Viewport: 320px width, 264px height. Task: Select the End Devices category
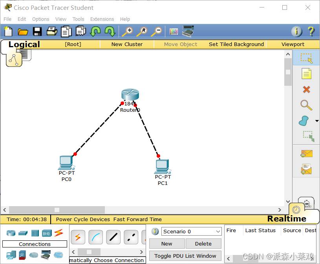coord(11,255)
